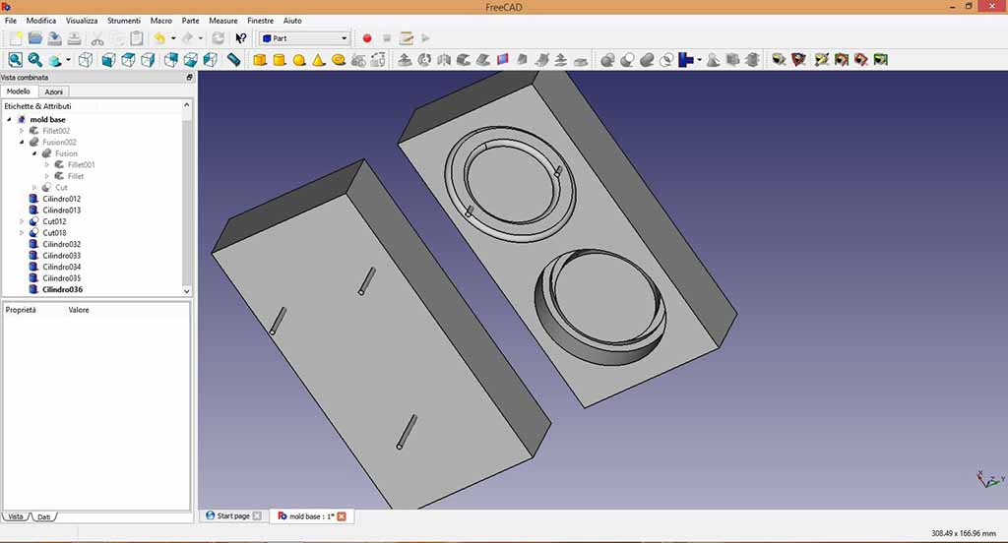Switch to the Start page tab
Viewport: 1008px width, 543px height.
[232, 516]
